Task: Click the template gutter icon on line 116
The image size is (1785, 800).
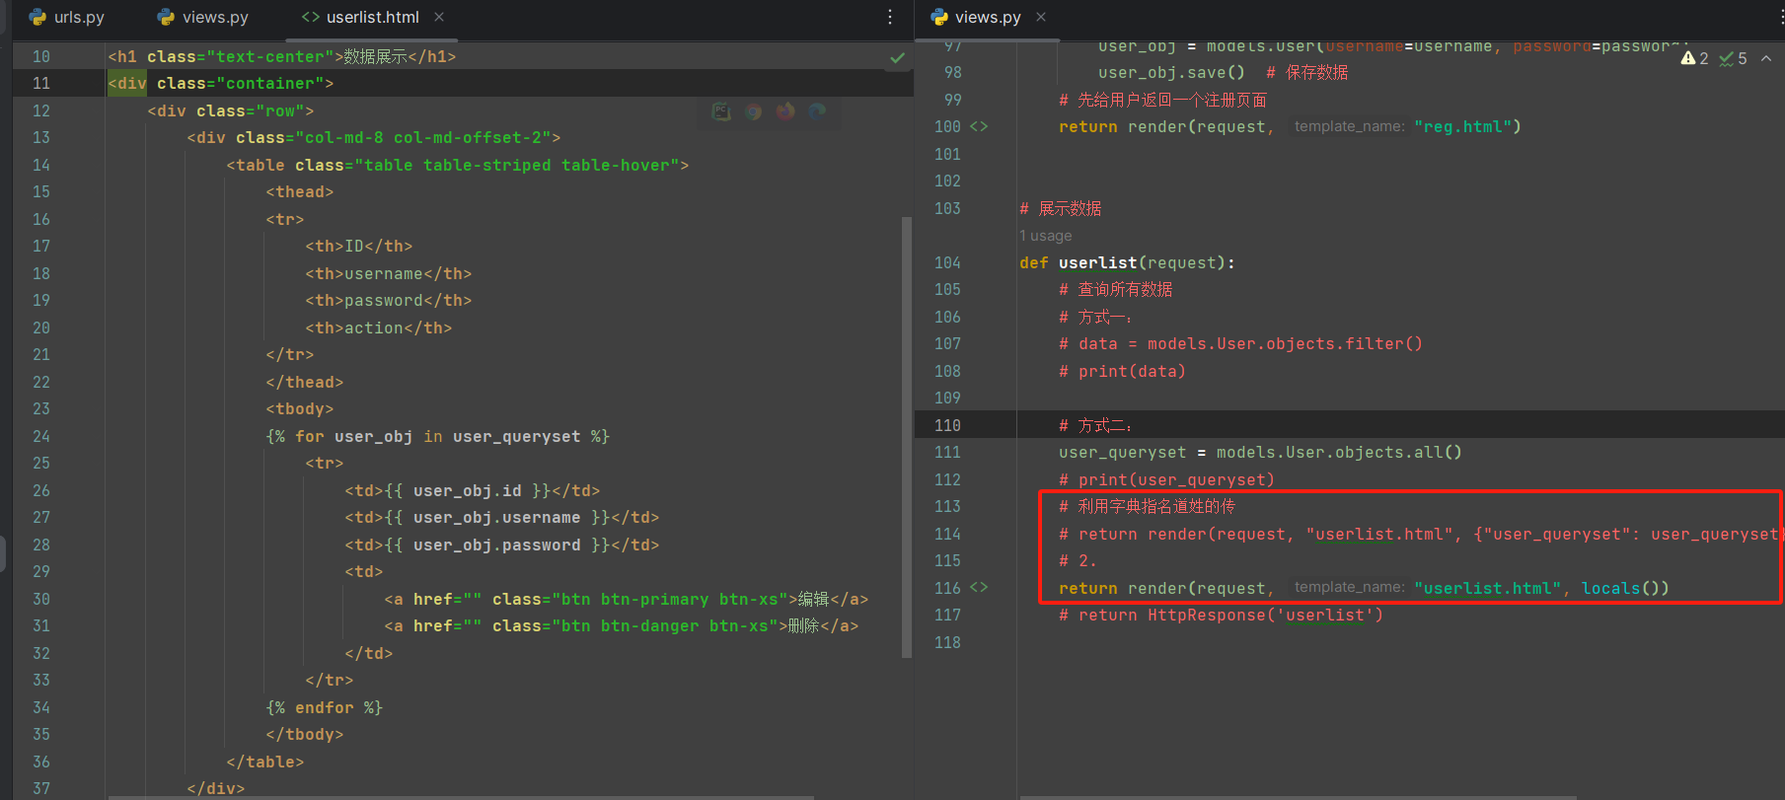Action: click(978, 587)
